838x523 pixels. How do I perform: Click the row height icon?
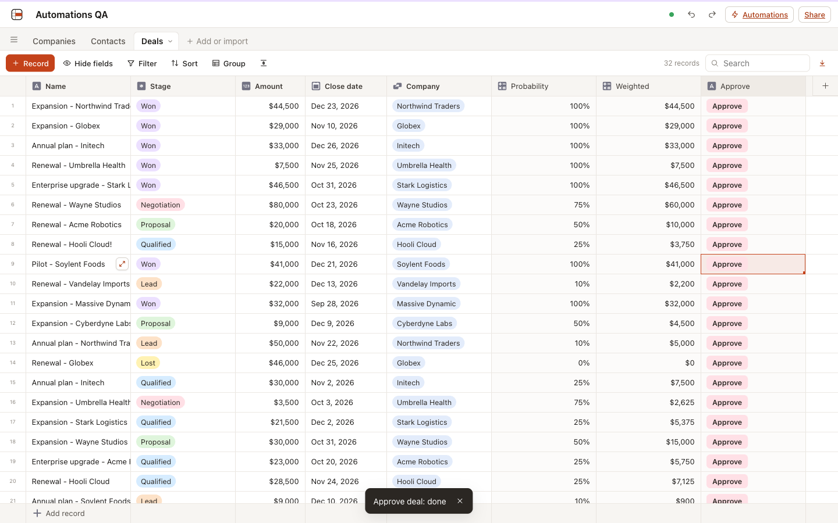[264, 63]
